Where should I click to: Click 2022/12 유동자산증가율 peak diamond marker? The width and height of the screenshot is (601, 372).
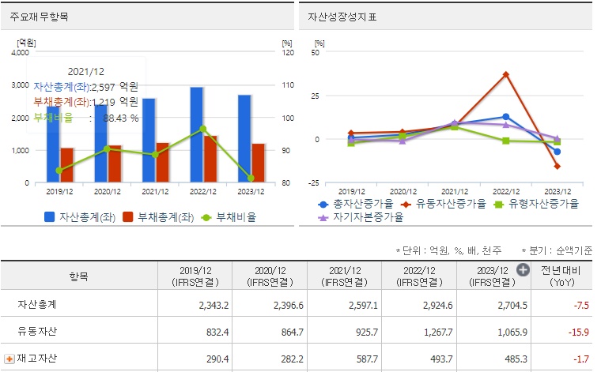(x=506, y=74)
